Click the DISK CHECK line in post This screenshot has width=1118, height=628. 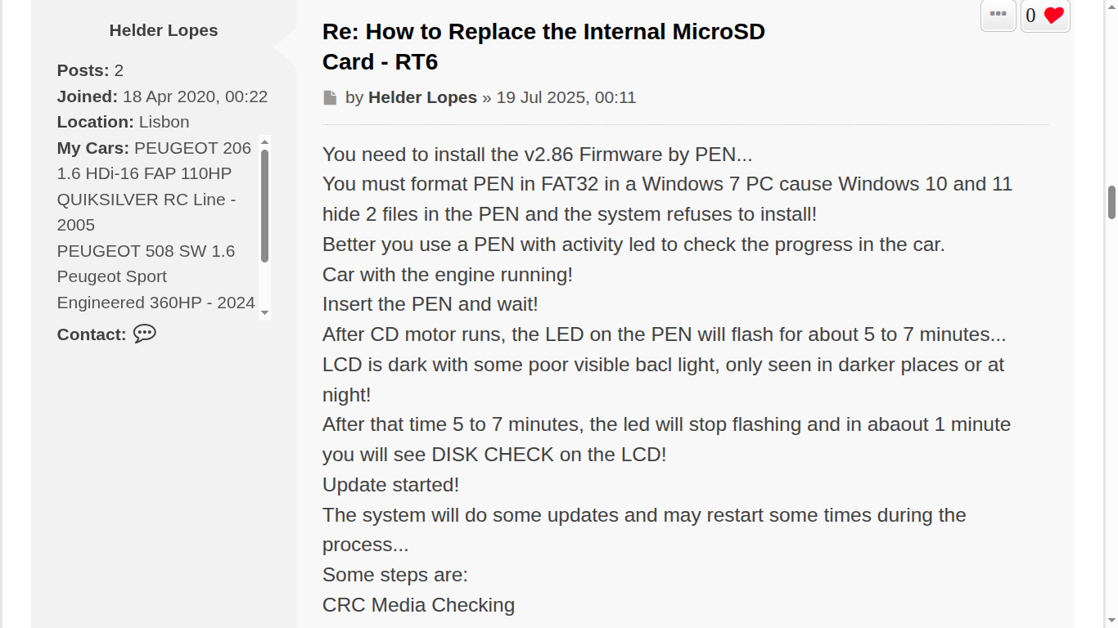[x=494, y=455]
